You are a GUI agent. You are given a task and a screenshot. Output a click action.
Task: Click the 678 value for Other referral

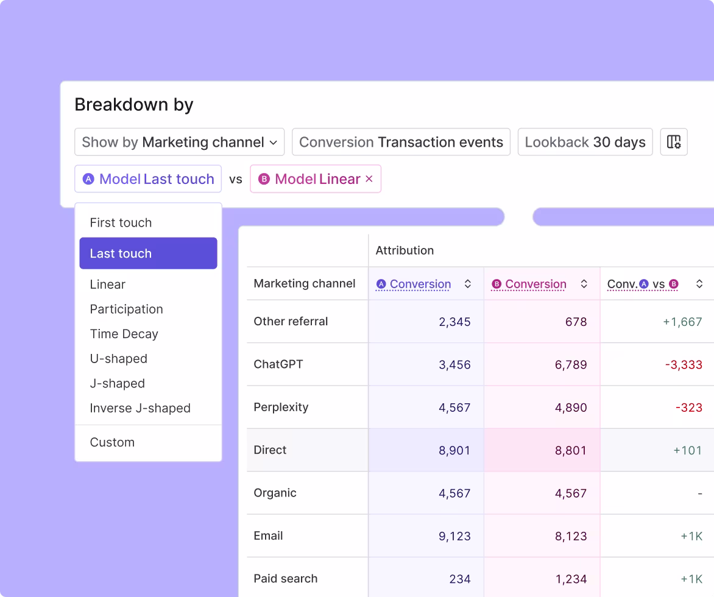tap(576, 322)
